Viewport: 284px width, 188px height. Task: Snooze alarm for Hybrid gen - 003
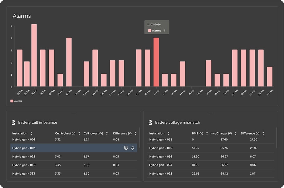(126, 148)
